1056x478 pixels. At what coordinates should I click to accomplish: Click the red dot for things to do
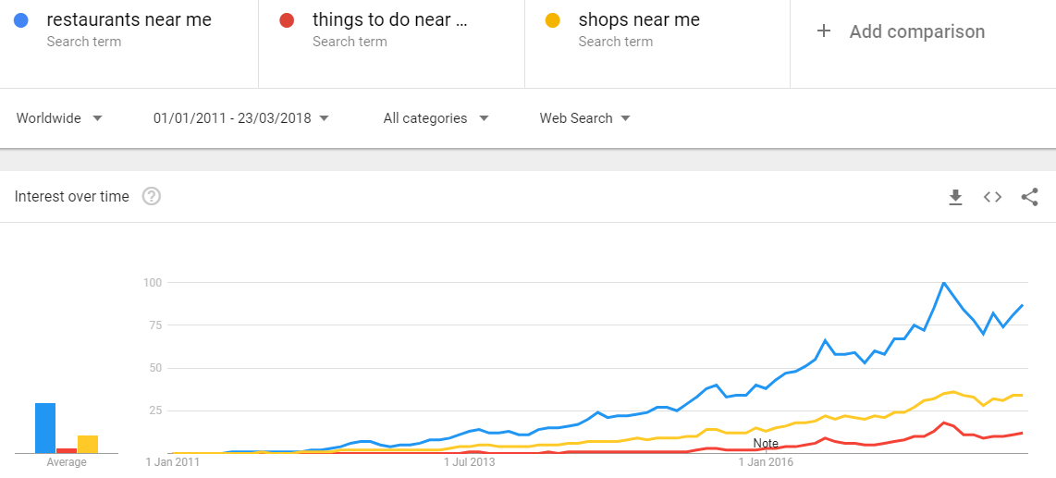click(x=287, y=20)
